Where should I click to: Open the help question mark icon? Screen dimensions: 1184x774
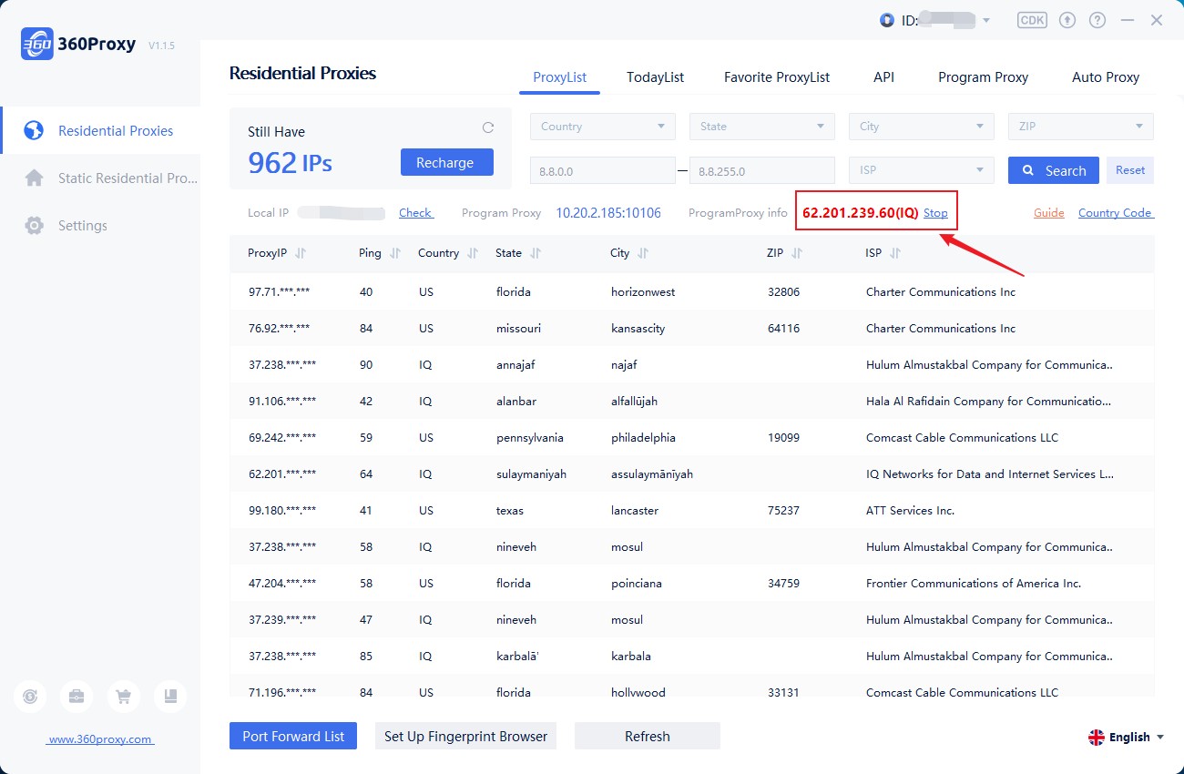(1097, 20)
